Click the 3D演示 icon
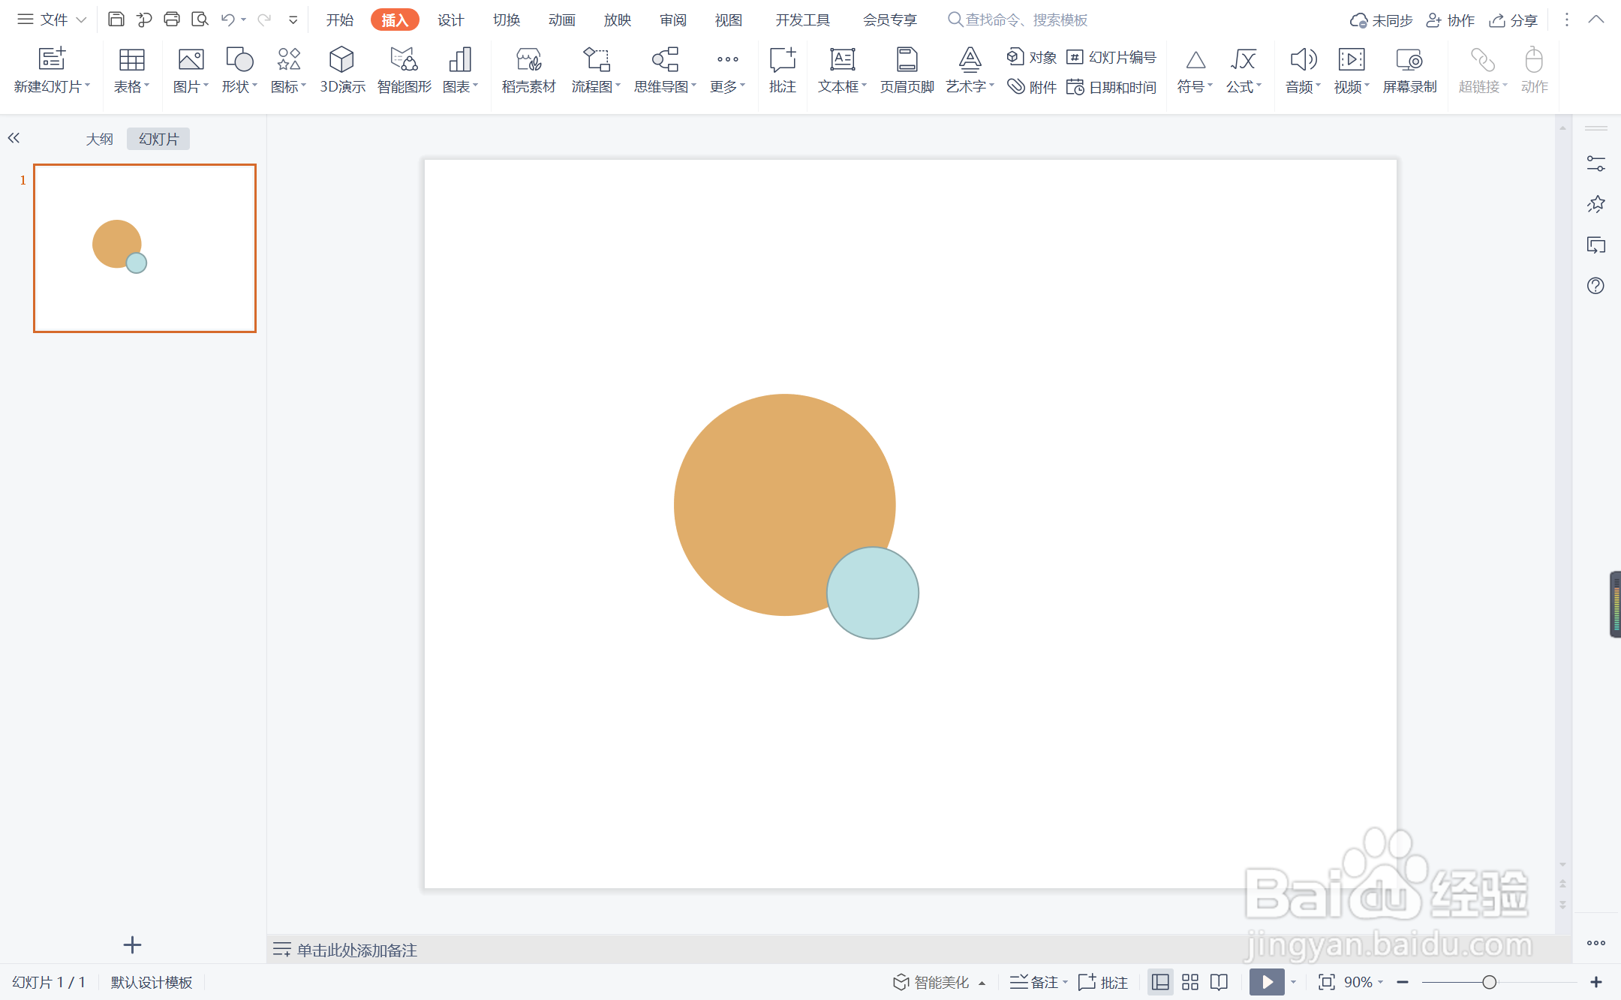The image size is (1621, 1000). coord(342,71)
